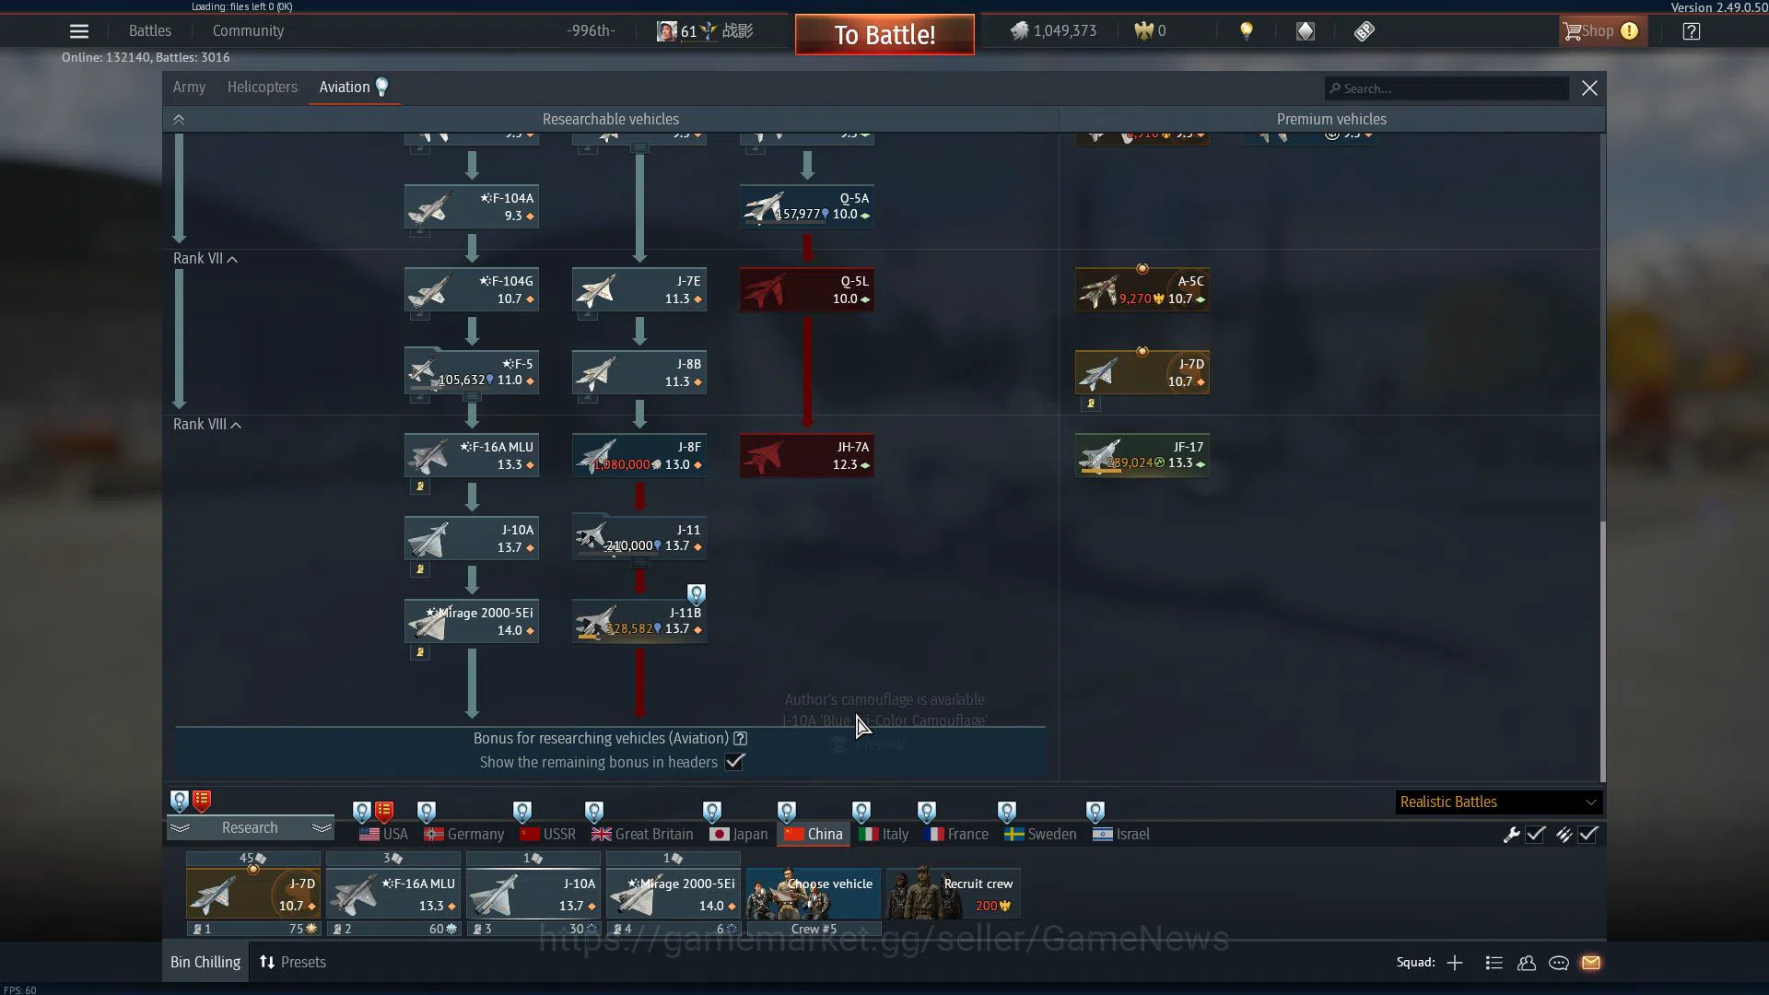This screenshot has width=1769, height=995.
Task: Click Choose vehicle for Crew #5
Action: tap(814, 894)
